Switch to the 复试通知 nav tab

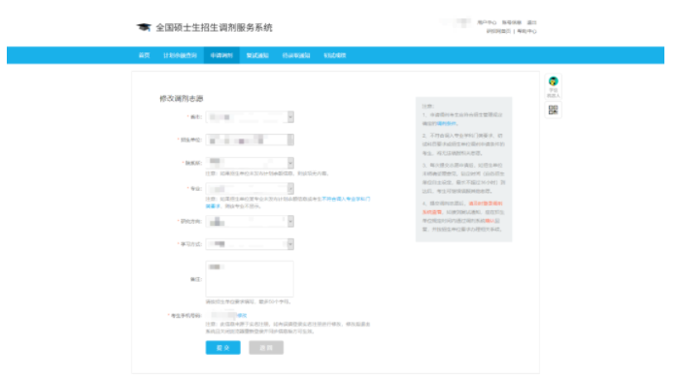[x=257, y=55]
